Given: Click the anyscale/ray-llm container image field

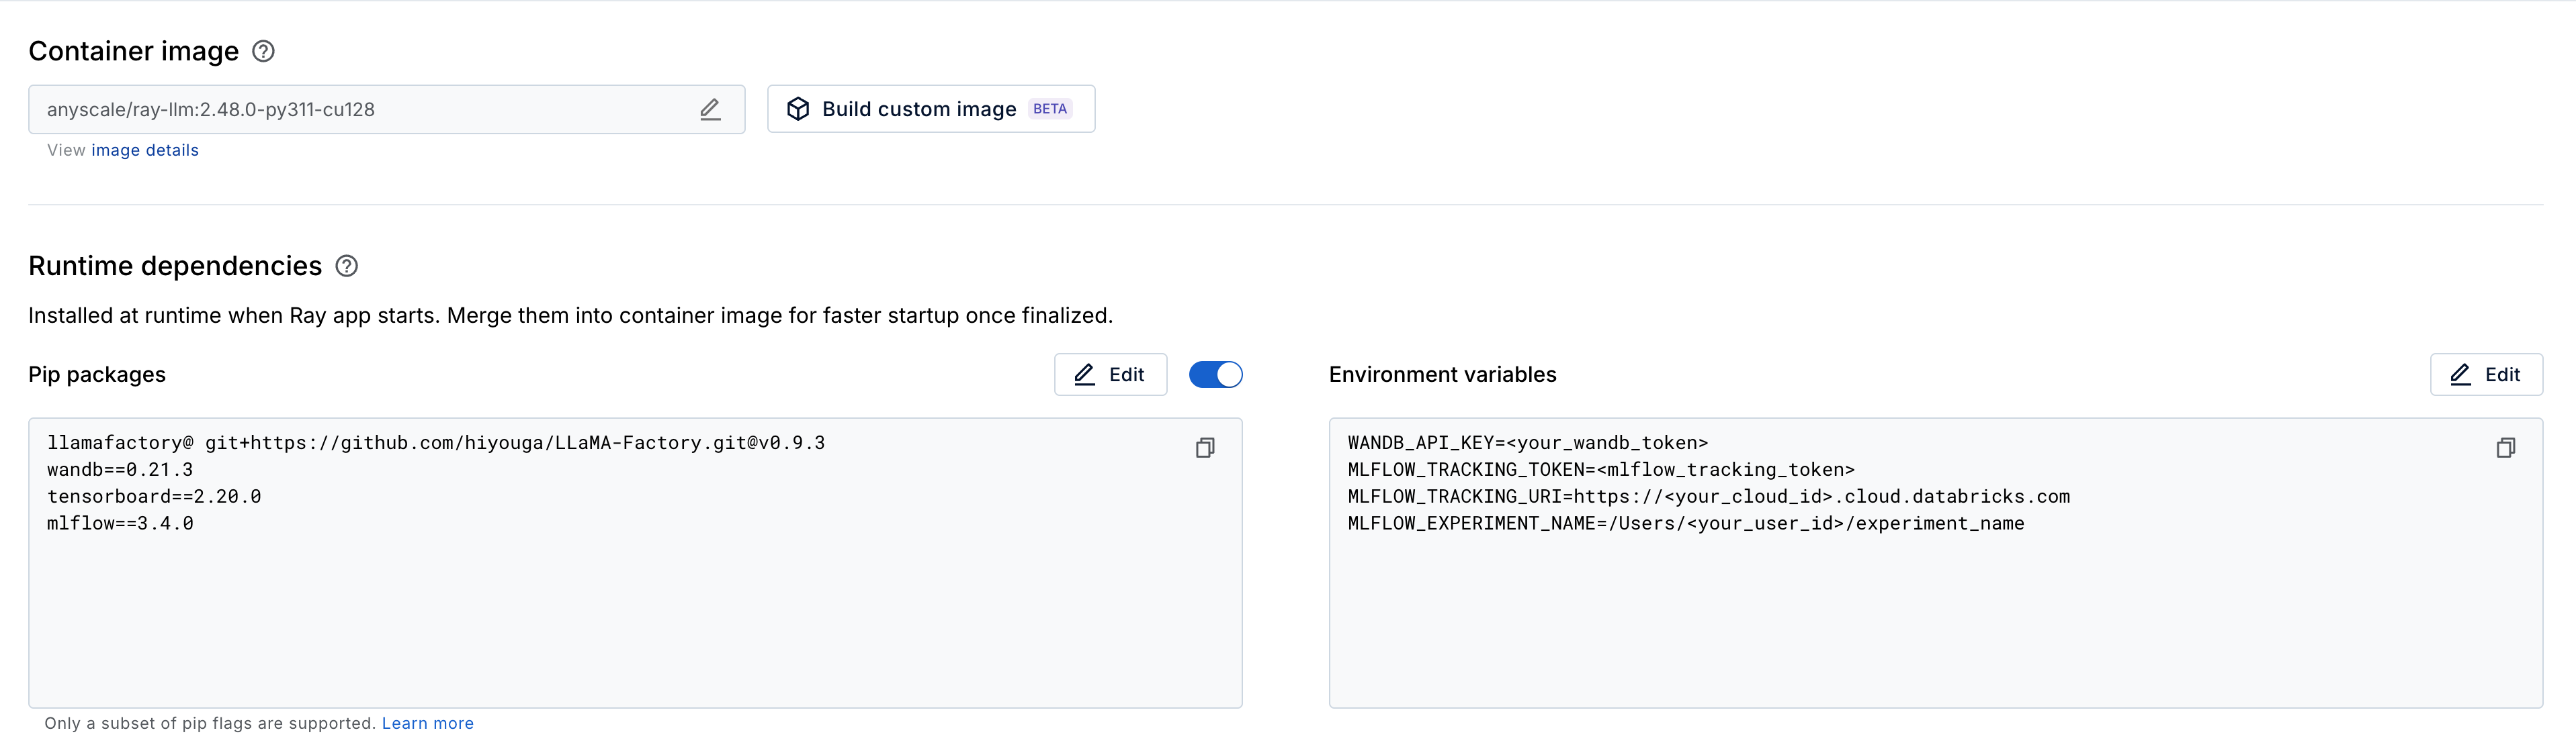Looking at the screenshot, I should [360, 110].
